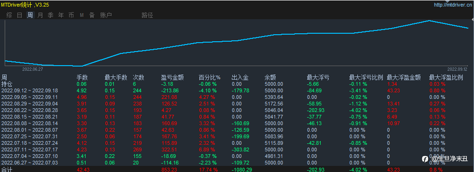This screenshot has width=474, height=172.
Task: Open the 路径 path tab
Action: [147, 15]
